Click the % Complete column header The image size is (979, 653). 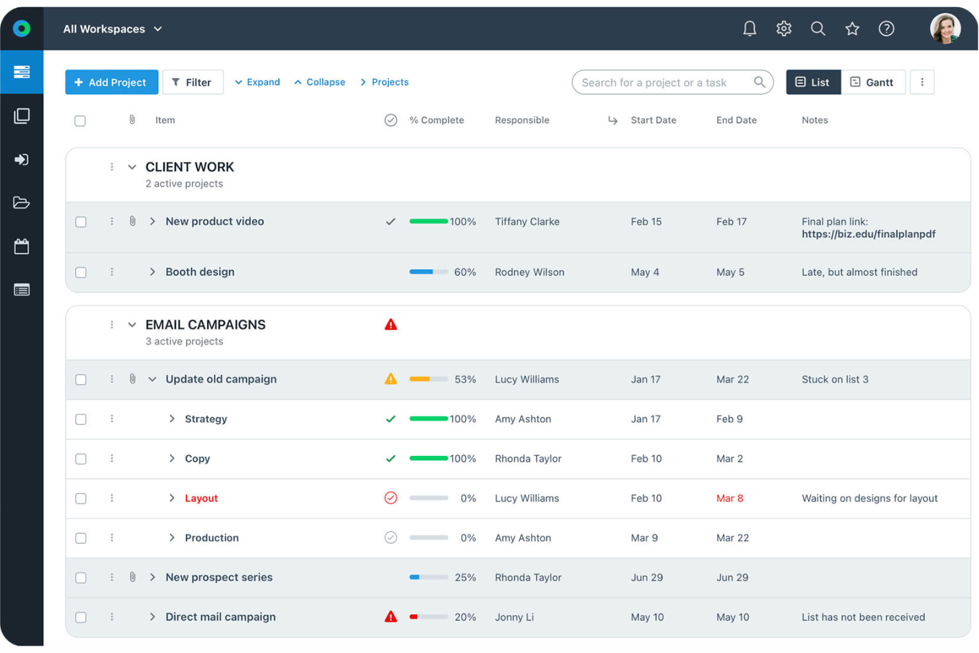point(437,120)
